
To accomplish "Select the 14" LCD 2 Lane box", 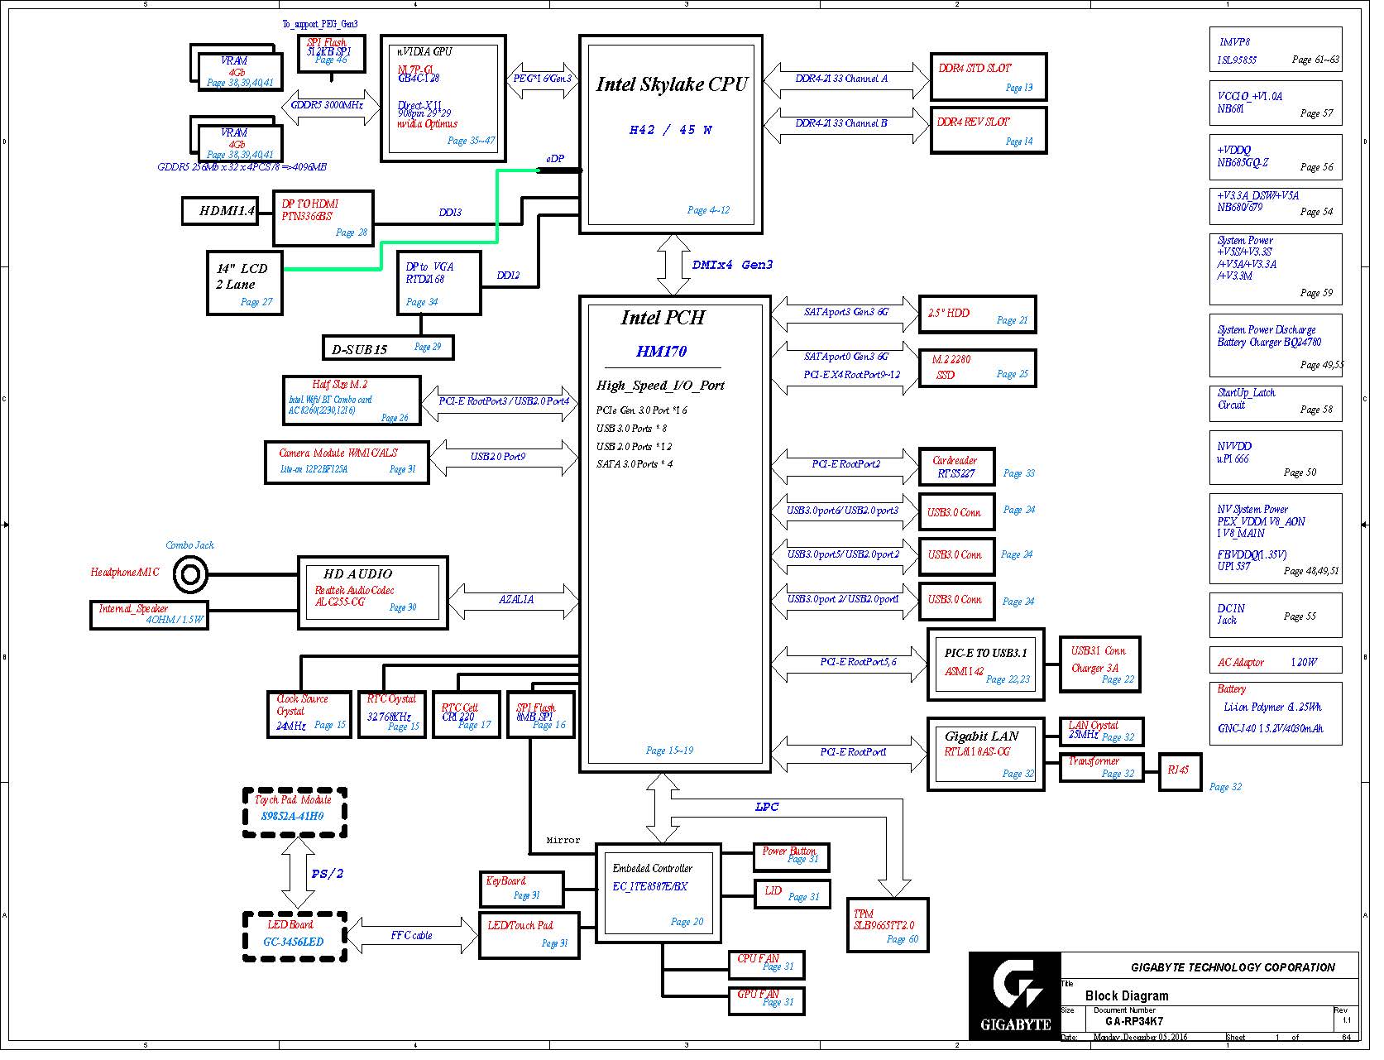I will tap(244, 283).
